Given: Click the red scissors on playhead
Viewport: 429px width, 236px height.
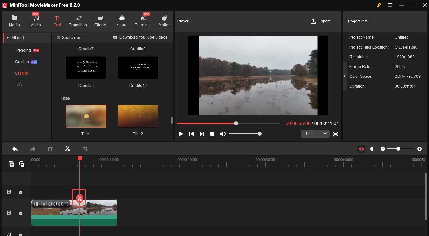Looking at the screenshot, I should (79, 198).
